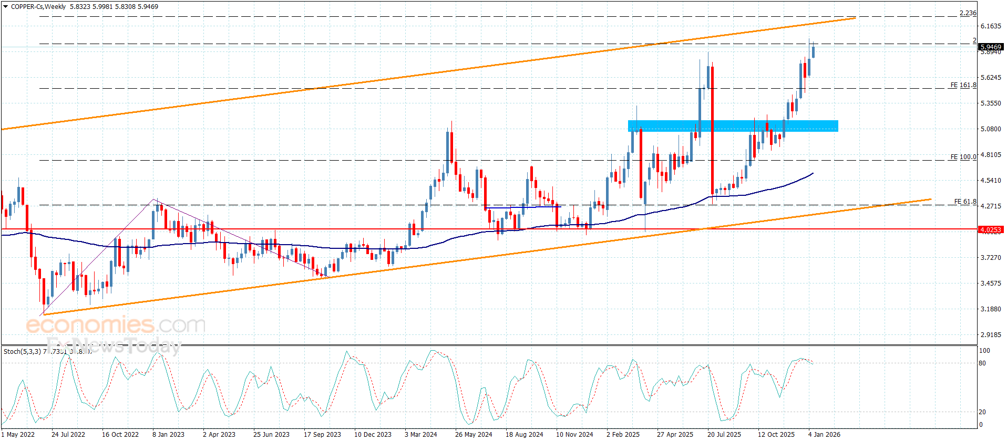Click the red 4.0253 price tag

click(x=991, y=229)
